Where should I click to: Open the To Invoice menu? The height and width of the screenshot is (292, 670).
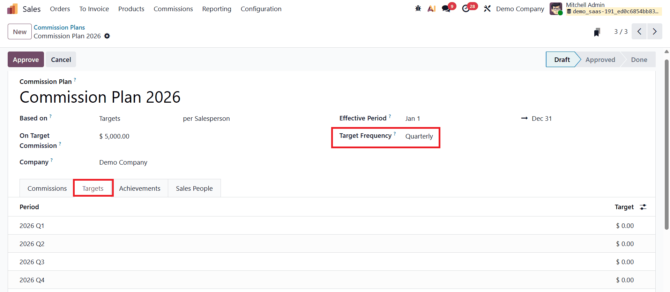94,9
